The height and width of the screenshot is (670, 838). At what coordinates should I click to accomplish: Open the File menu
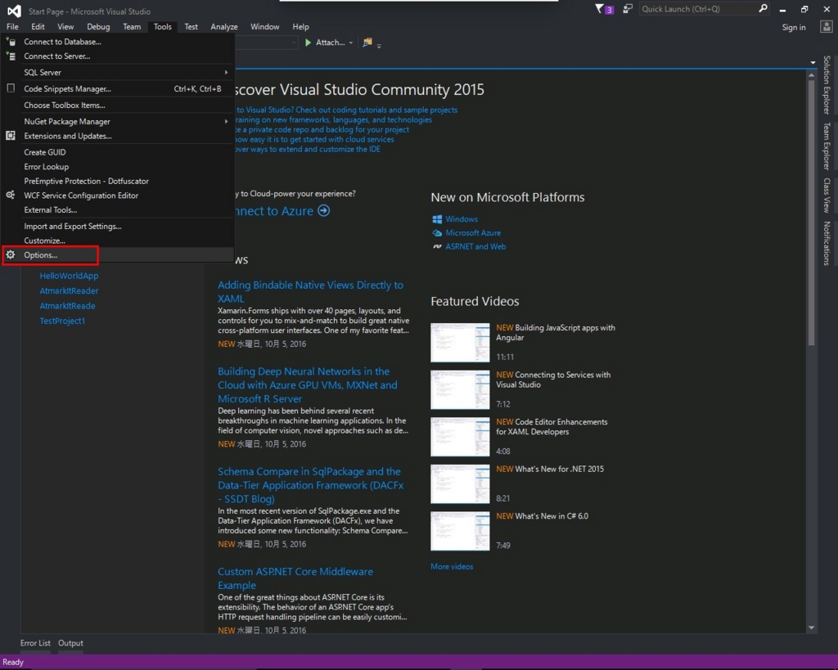point(12,27)
